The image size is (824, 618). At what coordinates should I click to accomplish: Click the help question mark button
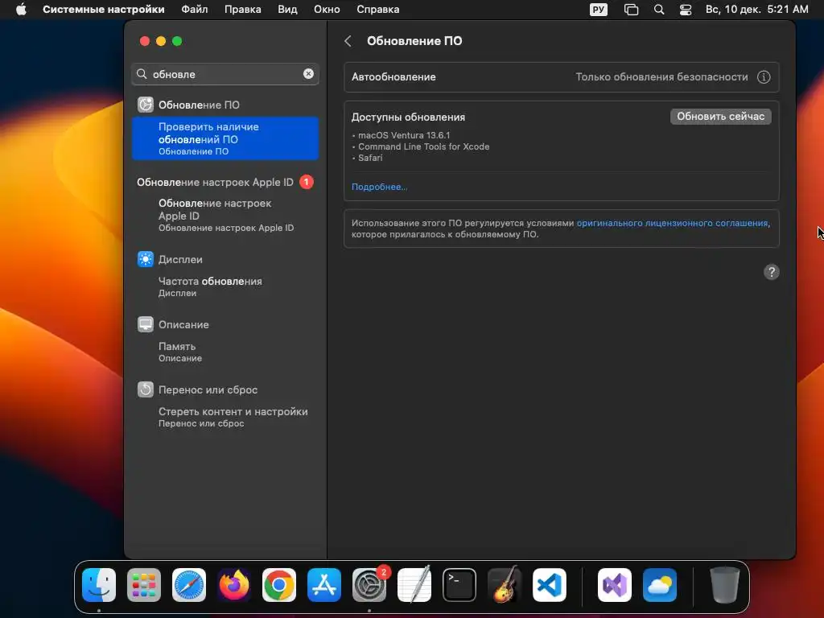point(772,272)
